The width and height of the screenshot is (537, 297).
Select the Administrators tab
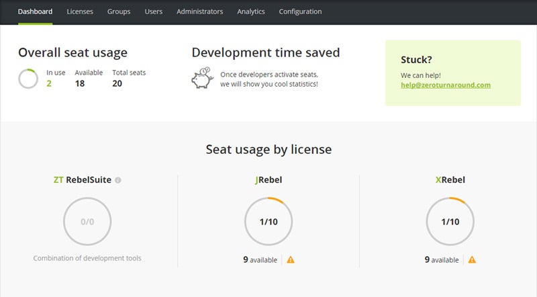point(199,11)
